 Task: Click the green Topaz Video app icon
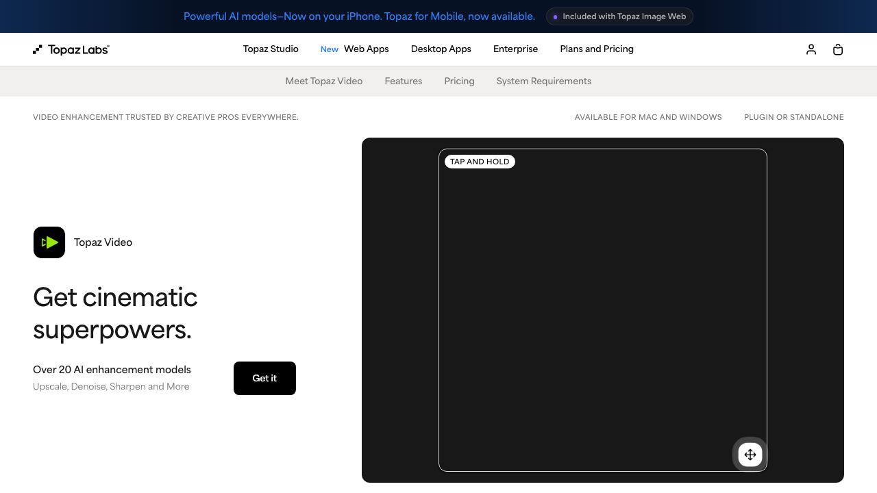pos(49,242)
